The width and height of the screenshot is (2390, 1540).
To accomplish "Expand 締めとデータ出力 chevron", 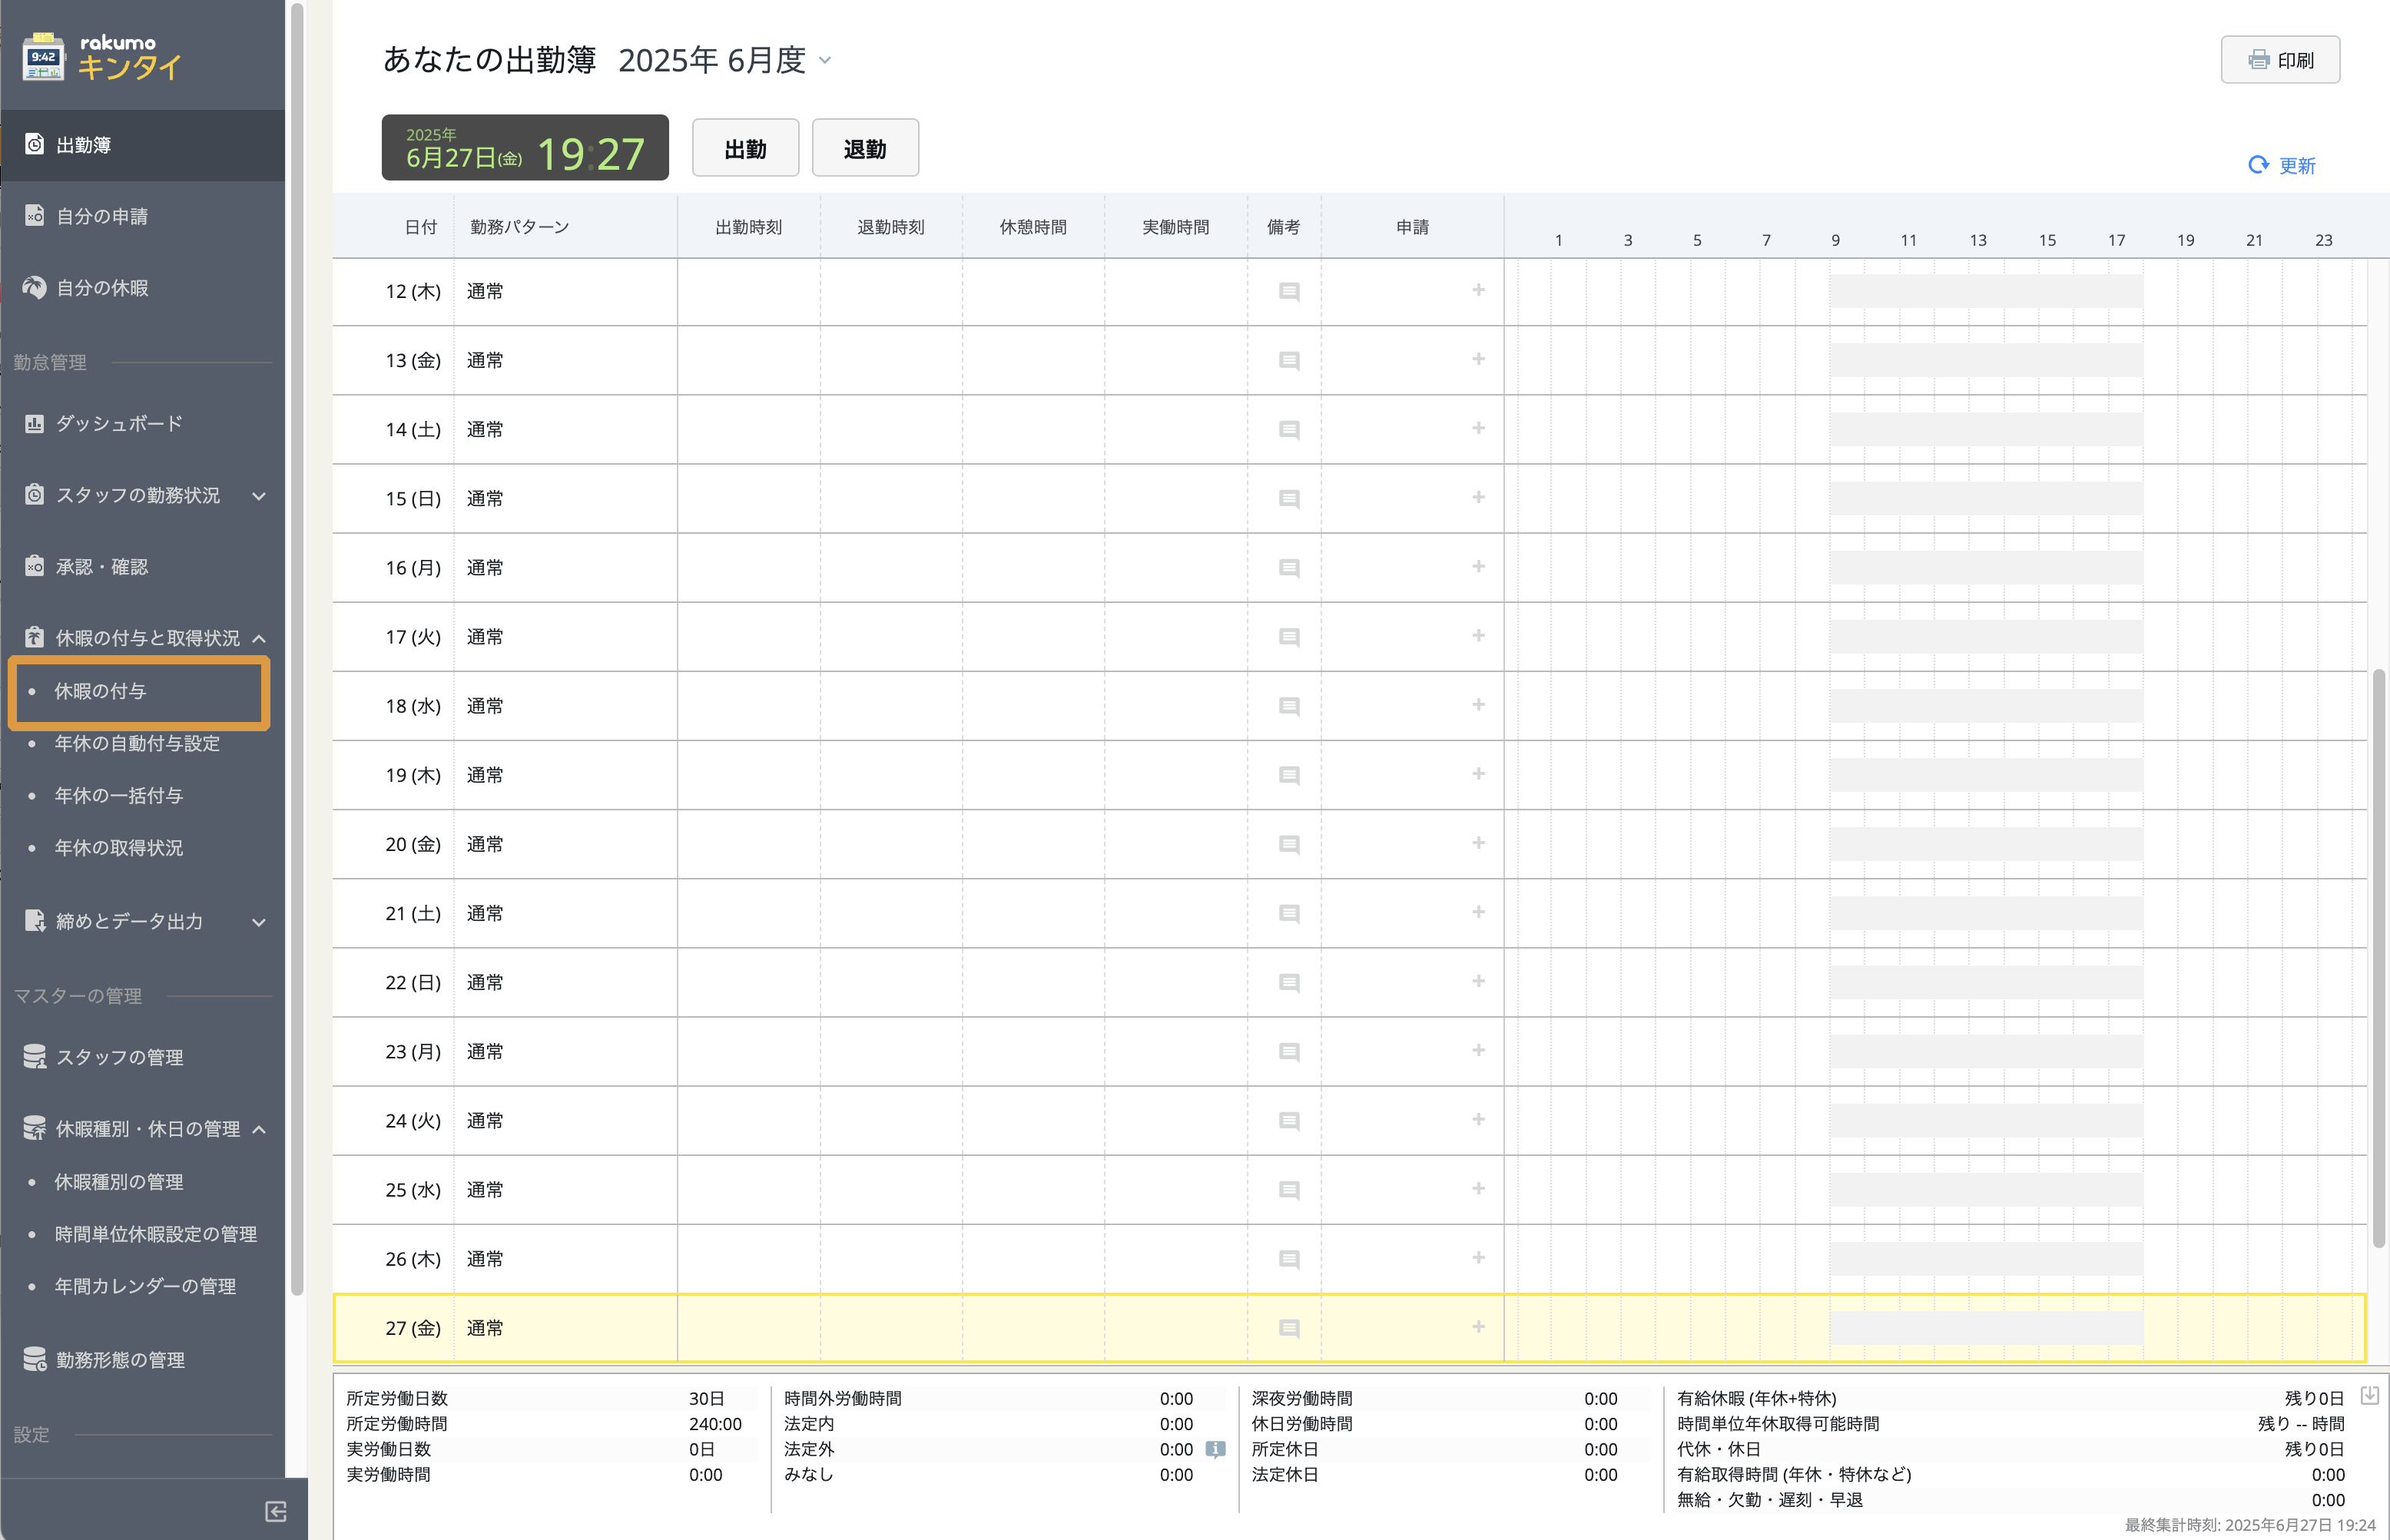I will (259, 922).
